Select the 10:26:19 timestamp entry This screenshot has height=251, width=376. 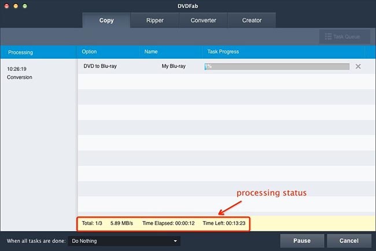pyautogui.click(x=17, y=69)
